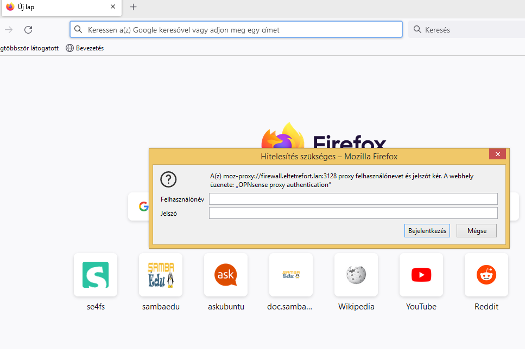Image resolution: width=525 pixels, height=349 pixels.
Task: Open the Wikipedia shortcut tile
Action: 356,275
